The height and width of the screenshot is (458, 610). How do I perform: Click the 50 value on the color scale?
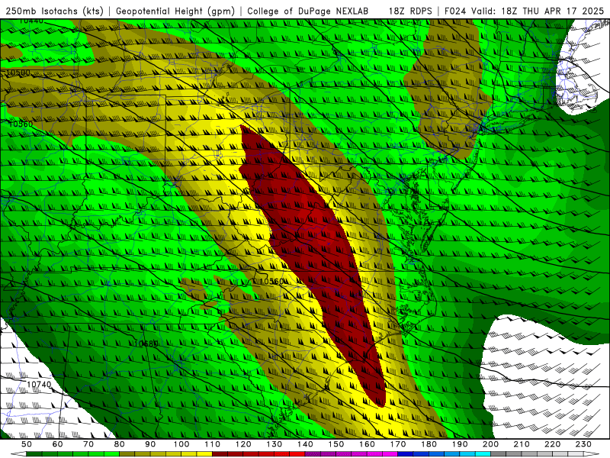pos(27,444)
